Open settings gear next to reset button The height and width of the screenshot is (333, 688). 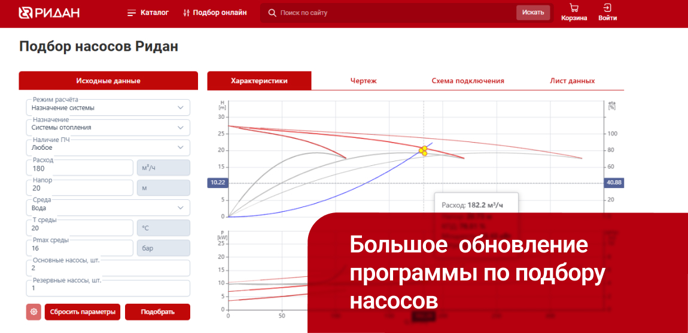point(34,312)
